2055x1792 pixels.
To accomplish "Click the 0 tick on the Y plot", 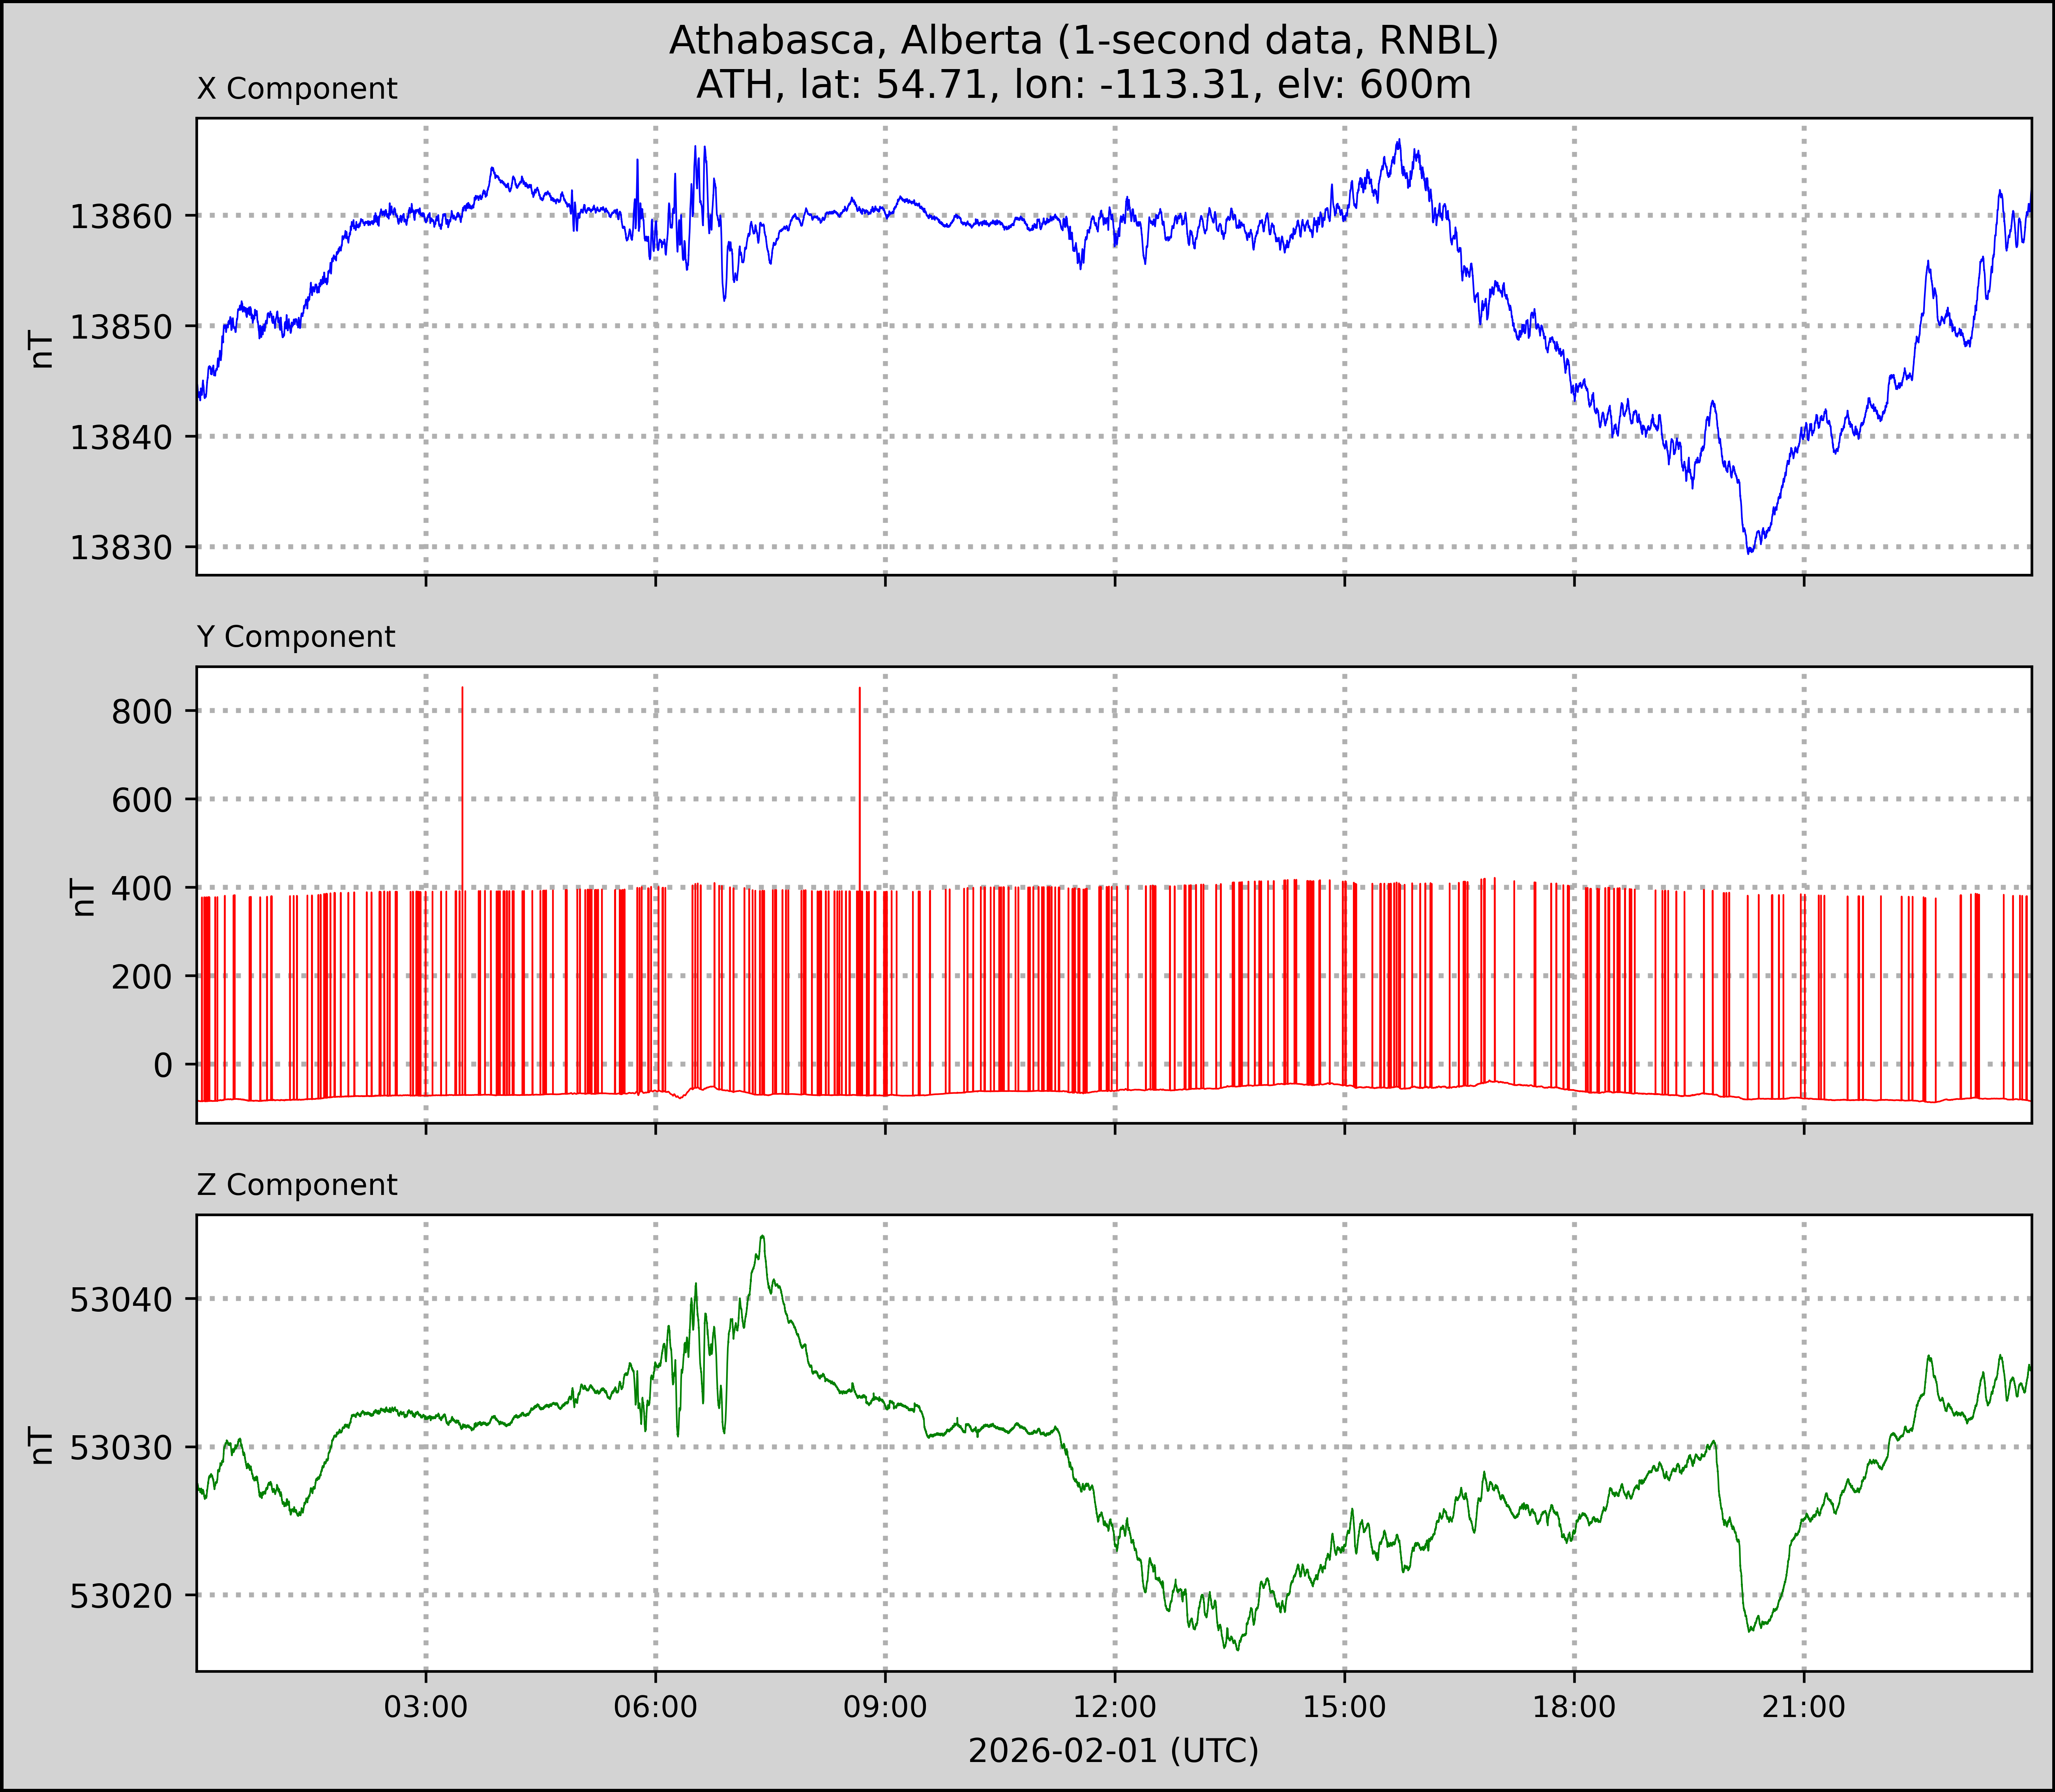I will [163, 1066].
